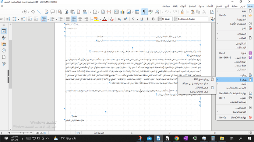Open Chrome from the Windows taskbar

coord(176,138)
